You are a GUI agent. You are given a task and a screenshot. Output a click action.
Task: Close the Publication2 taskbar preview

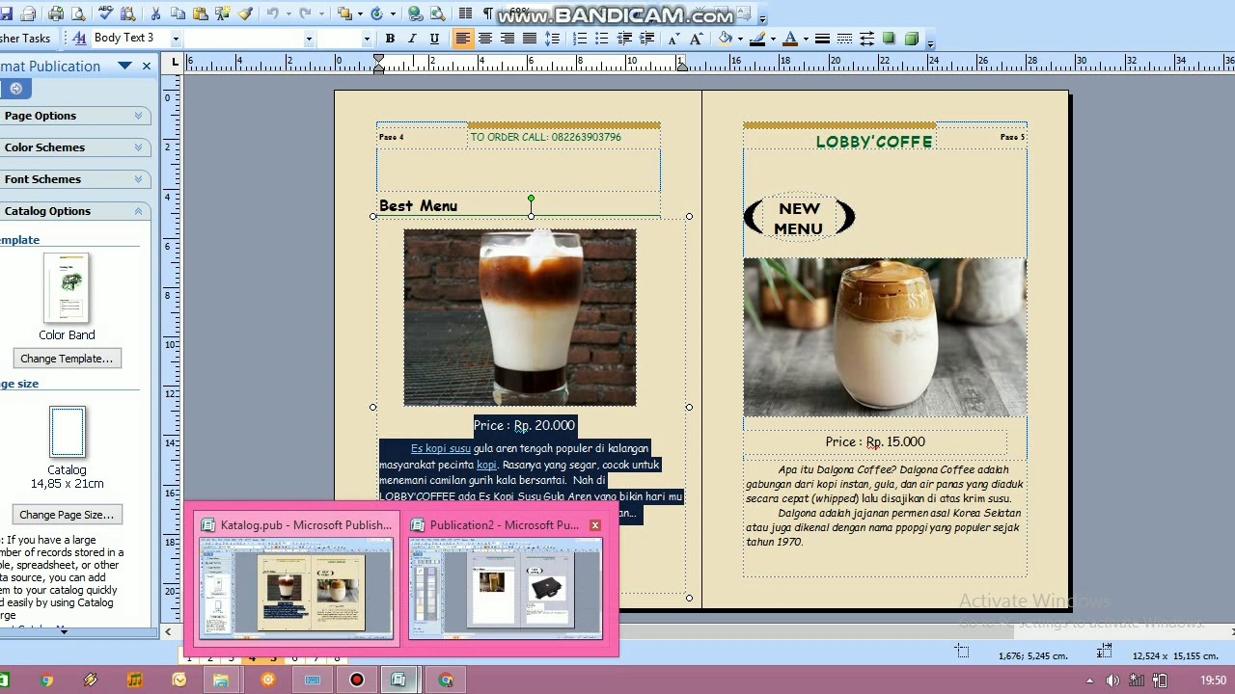coord(595,525)
